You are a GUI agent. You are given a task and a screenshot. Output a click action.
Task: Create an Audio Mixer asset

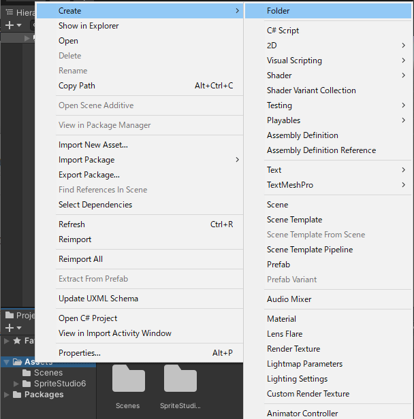point(328,299)
